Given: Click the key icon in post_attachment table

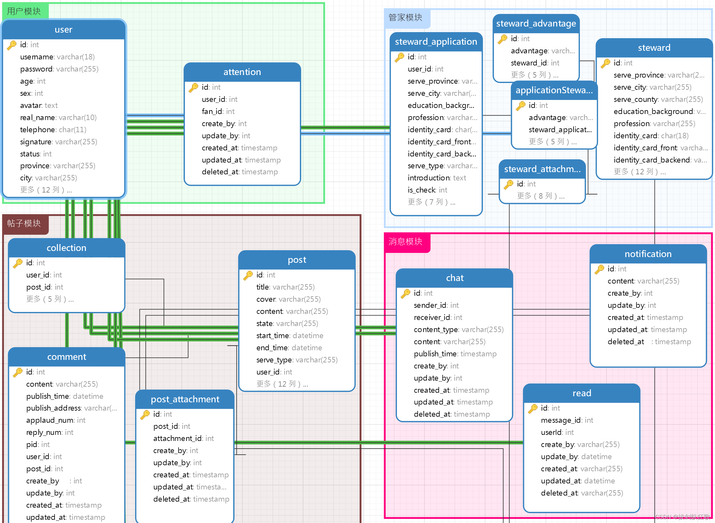Looking at the screenshot, I should click(x=145, y=414).
